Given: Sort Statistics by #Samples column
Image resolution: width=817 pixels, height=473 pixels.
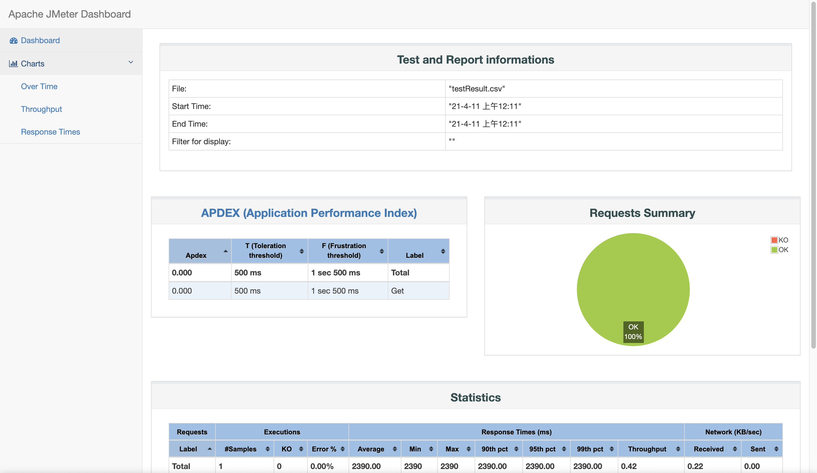Looking at the screenshot, I should 244,449.
